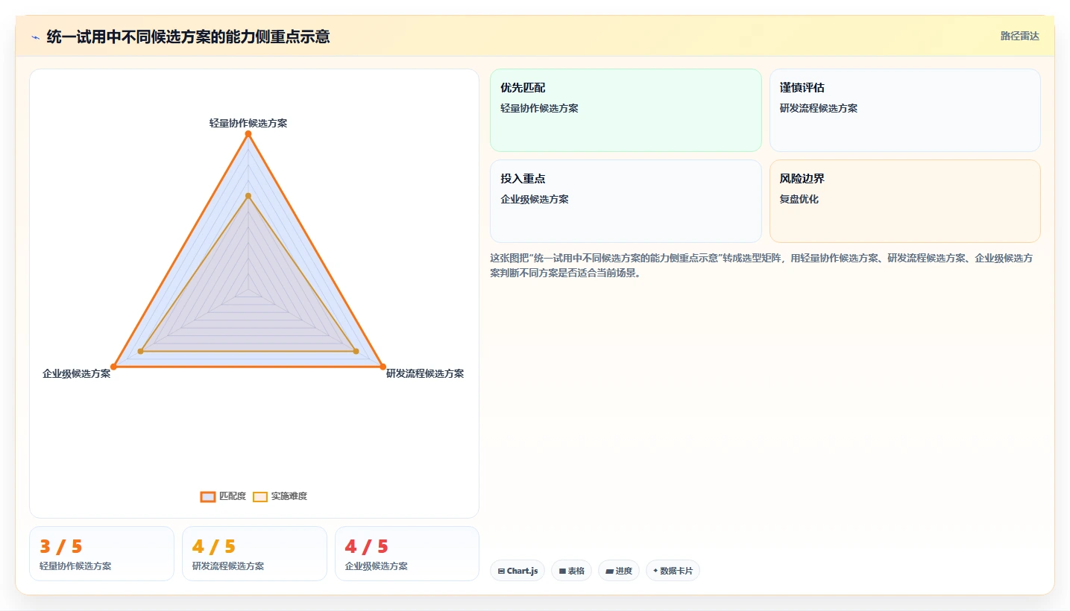
Task: Click the radar axis label 轻量协作候选方案
Action: (x=248, y=123)
